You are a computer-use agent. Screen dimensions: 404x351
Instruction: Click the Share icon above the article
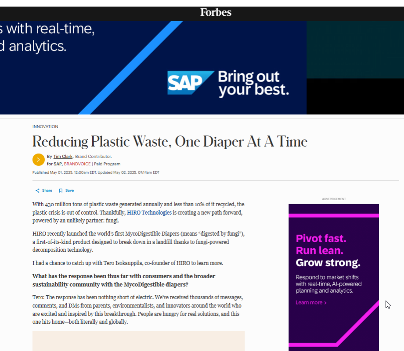point(37,190)
